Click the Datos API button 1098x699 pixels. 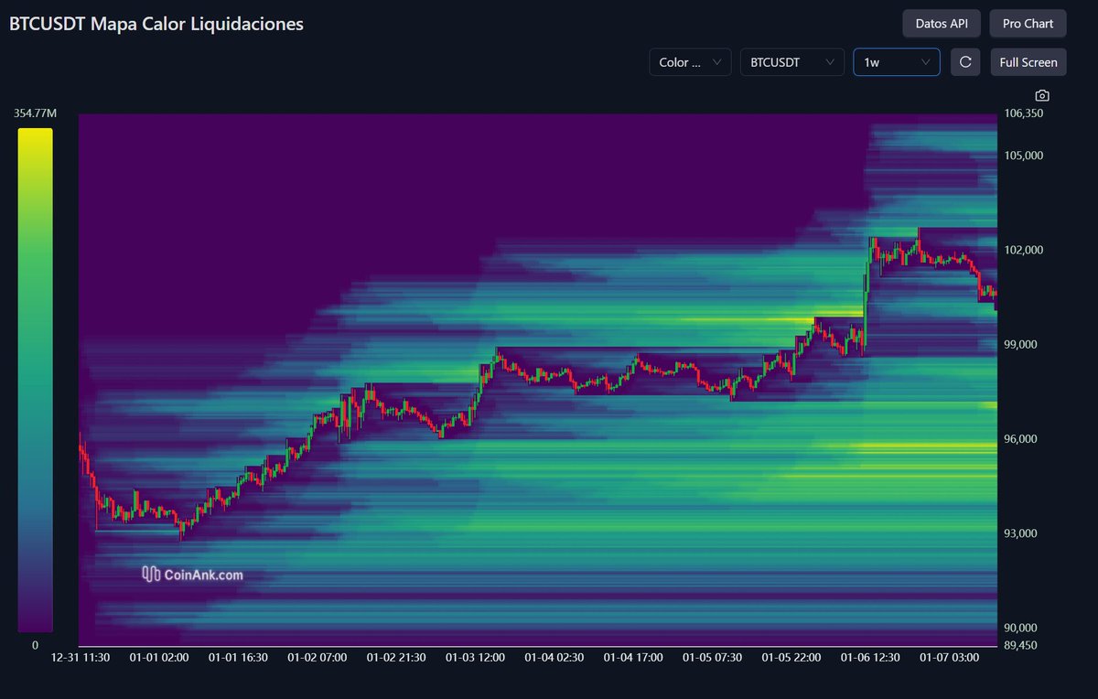tap(941, 23)
